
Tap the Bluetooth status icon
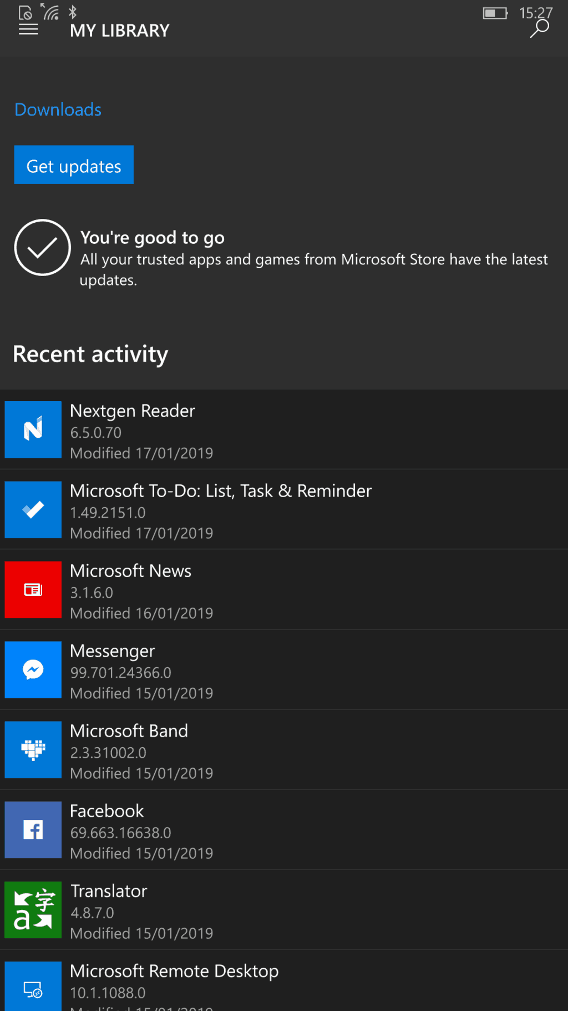pos(73,12)
